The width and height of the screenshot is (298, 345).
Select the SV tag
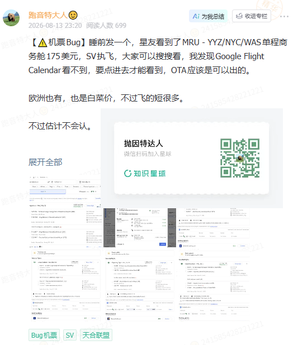coord(70,335)
